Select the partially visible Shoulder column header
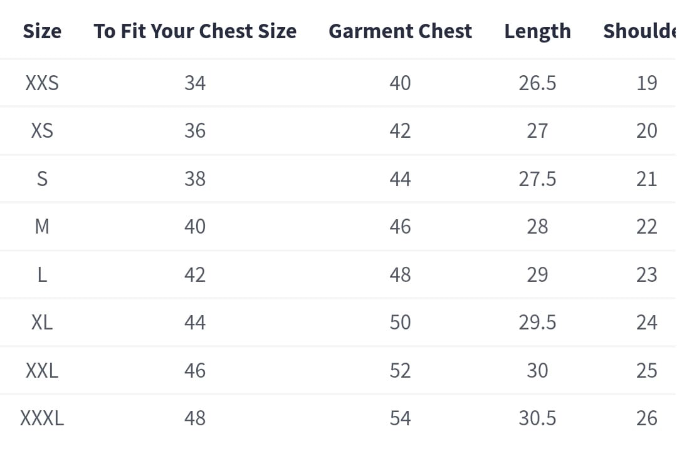677x461 pixels. point(639,31)
